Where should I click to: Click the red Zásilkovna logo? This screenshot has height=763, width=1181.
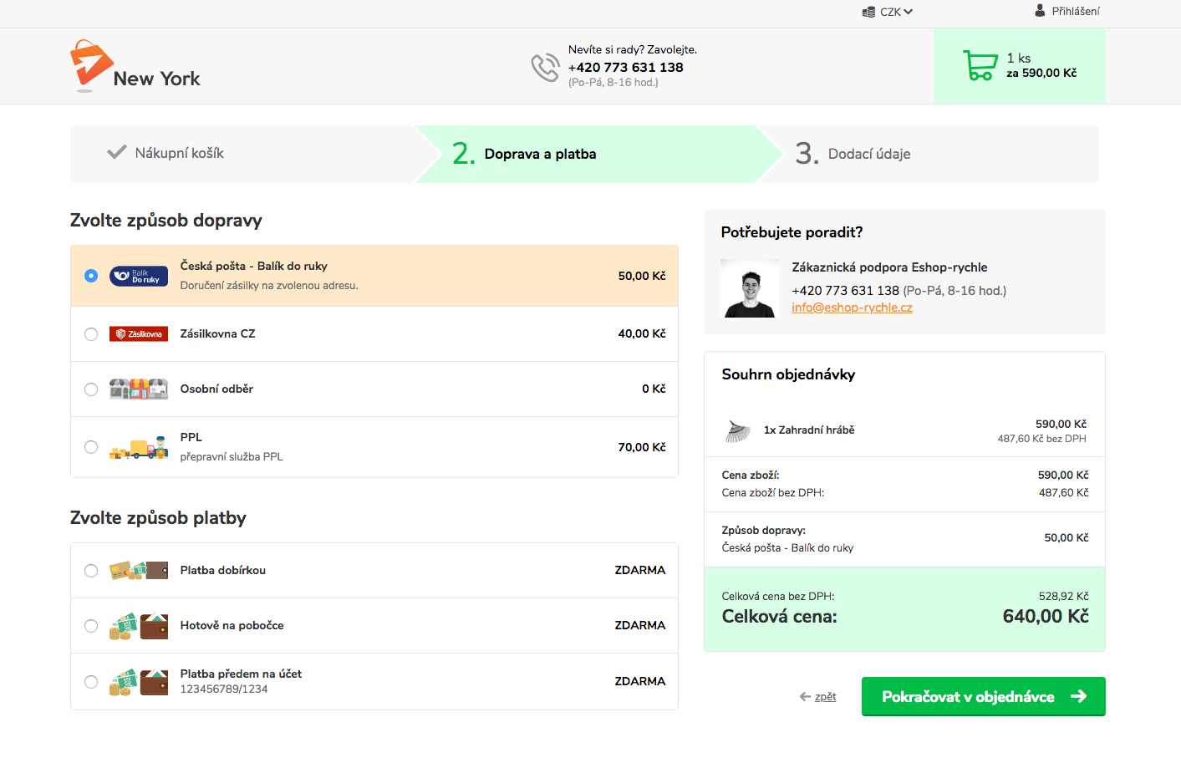point(139,334)
